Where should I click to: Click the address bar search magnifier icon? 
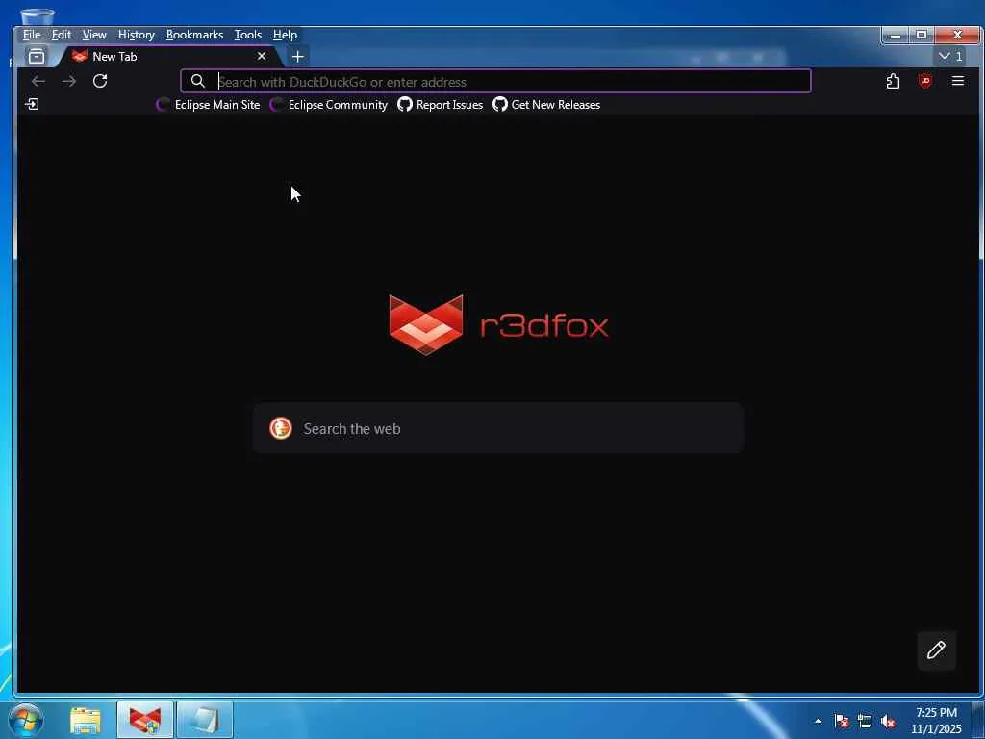pyautogui.click(x=198, y=81)
